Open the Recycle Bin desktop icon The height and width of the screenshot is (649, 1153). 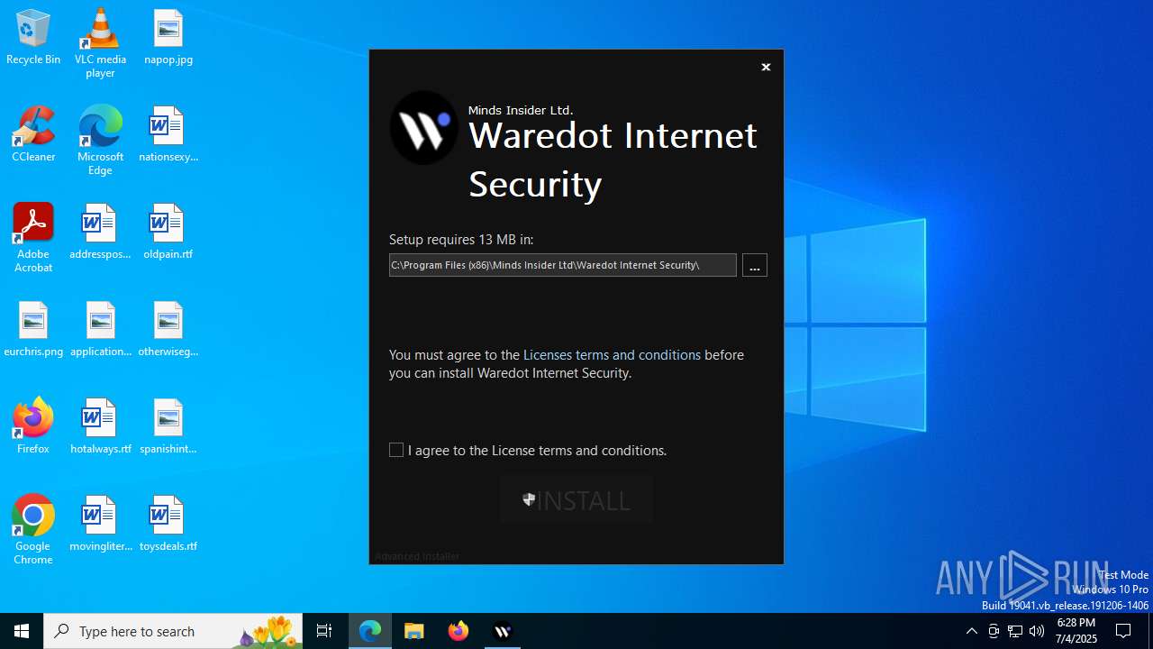click(x=33, y=38)
